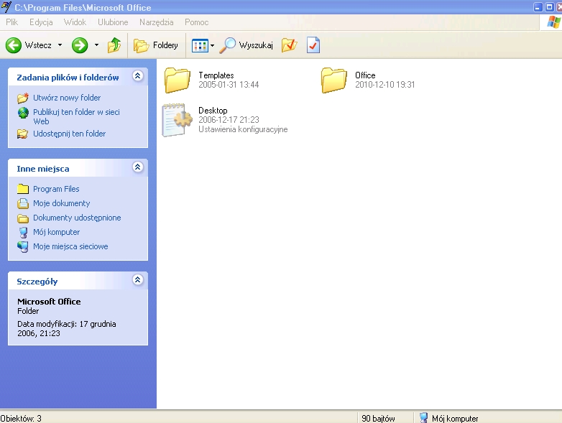Screen dimensions: 562x423
Task: Click the title bar folder icon
Action: point(6,7)
